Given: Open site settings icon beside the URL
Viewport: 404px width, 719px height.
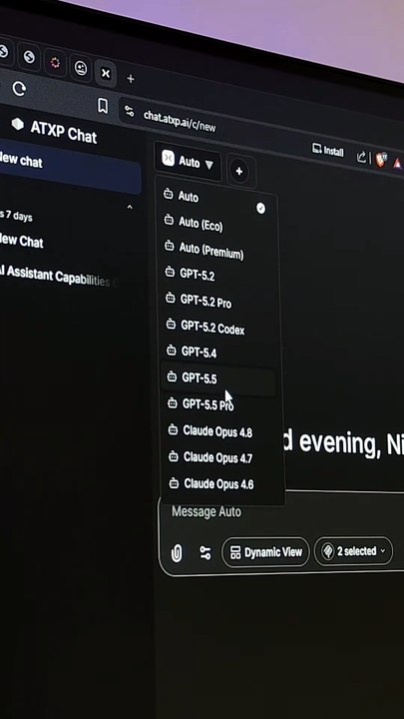Looking at the screenshot, I should tap(130, 111).
